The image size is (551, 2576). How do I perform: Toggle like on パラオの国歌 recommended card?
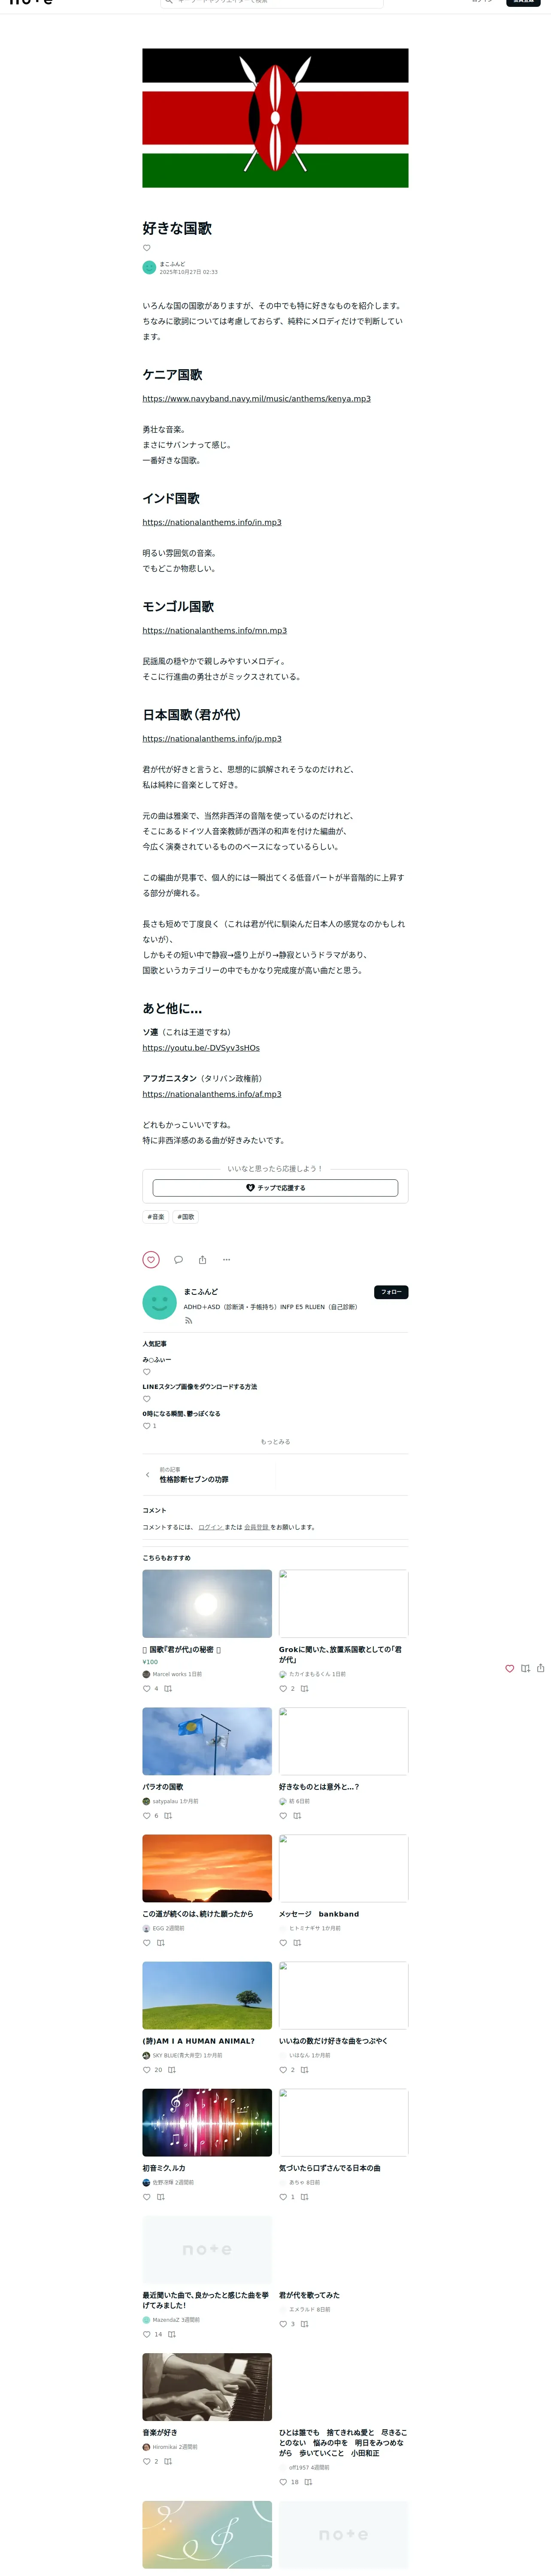coord(146,1815)
